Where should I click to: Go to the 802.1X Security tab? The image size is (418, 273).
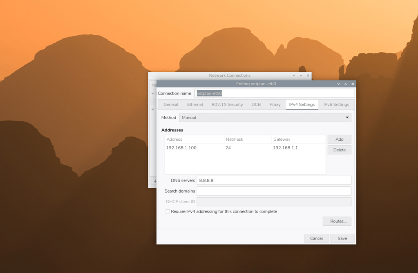click(x=227, y=104)
